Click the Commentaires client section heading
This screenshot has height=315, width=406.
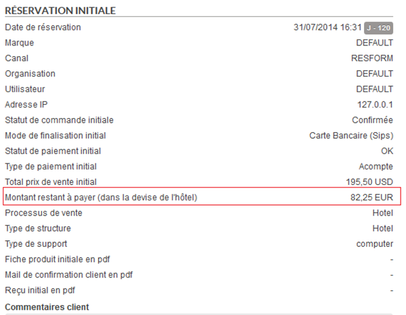pos(47,307)
